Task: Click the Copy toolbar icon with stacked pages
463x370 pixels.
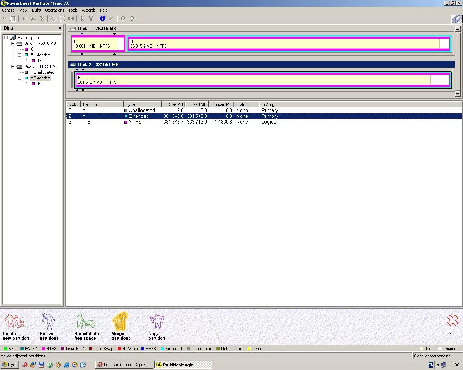Action: coord(13,18)
